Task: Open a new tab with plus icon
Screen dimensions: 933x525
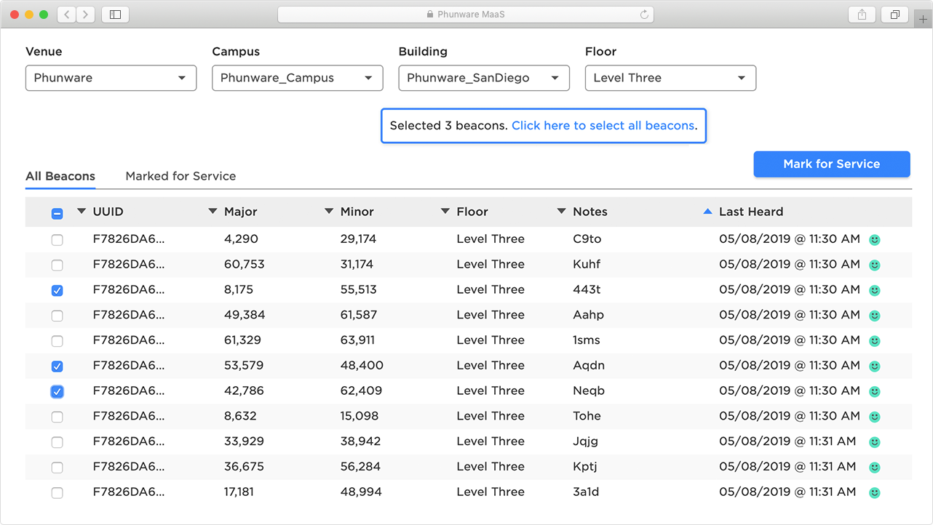Action: 924,20
